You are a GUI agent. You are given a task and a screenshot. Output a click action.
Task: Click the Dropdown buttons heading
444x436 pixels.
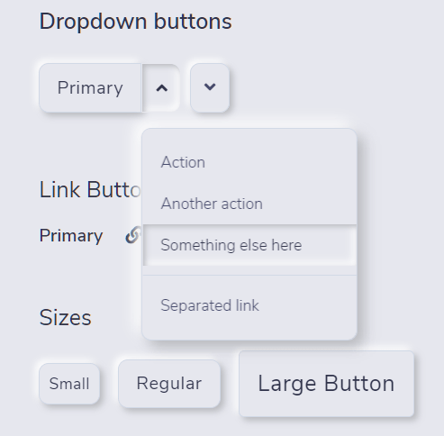point(135,22)
